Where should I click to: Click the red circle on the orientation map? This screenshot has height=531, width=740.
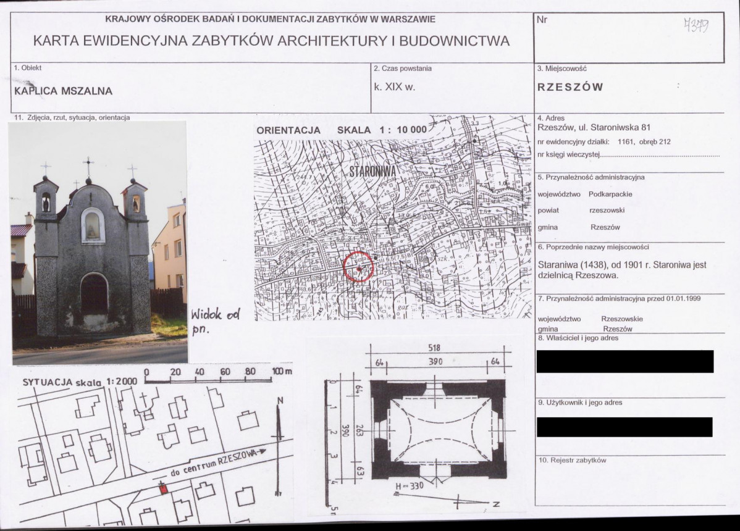pyautogui.click(x=359, y=267)
